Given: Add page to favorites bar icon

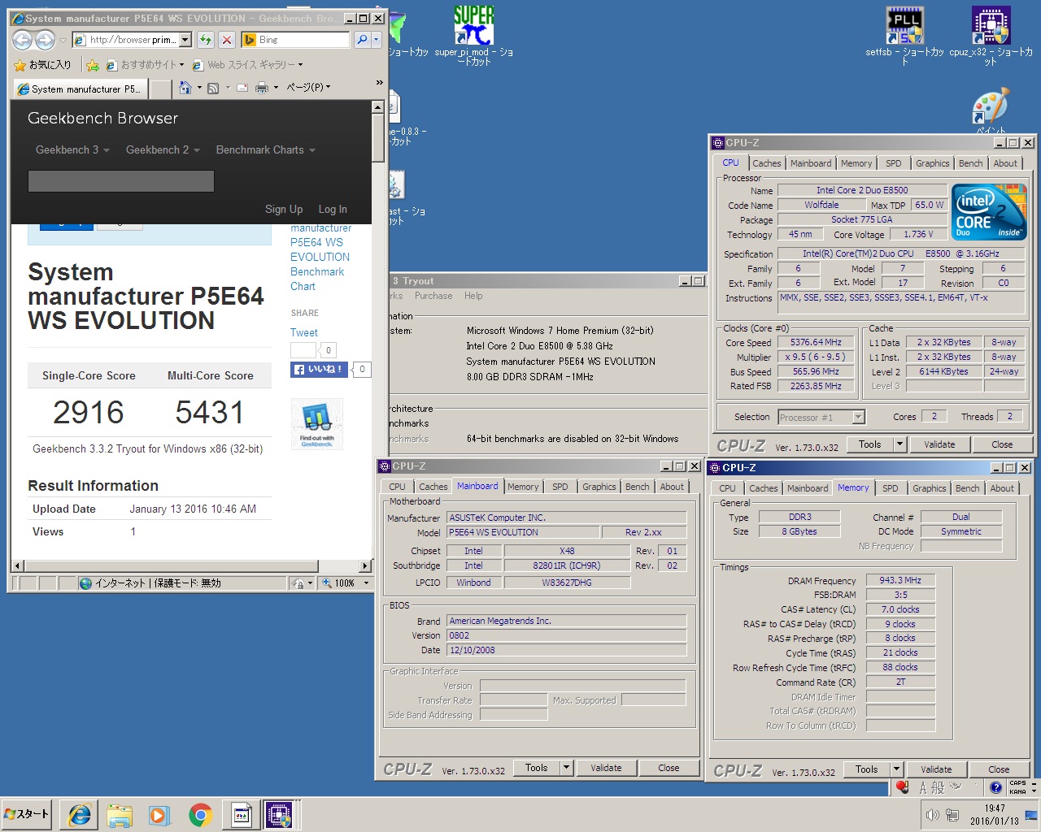Looking at the screenshot, I should pos(93,65).
